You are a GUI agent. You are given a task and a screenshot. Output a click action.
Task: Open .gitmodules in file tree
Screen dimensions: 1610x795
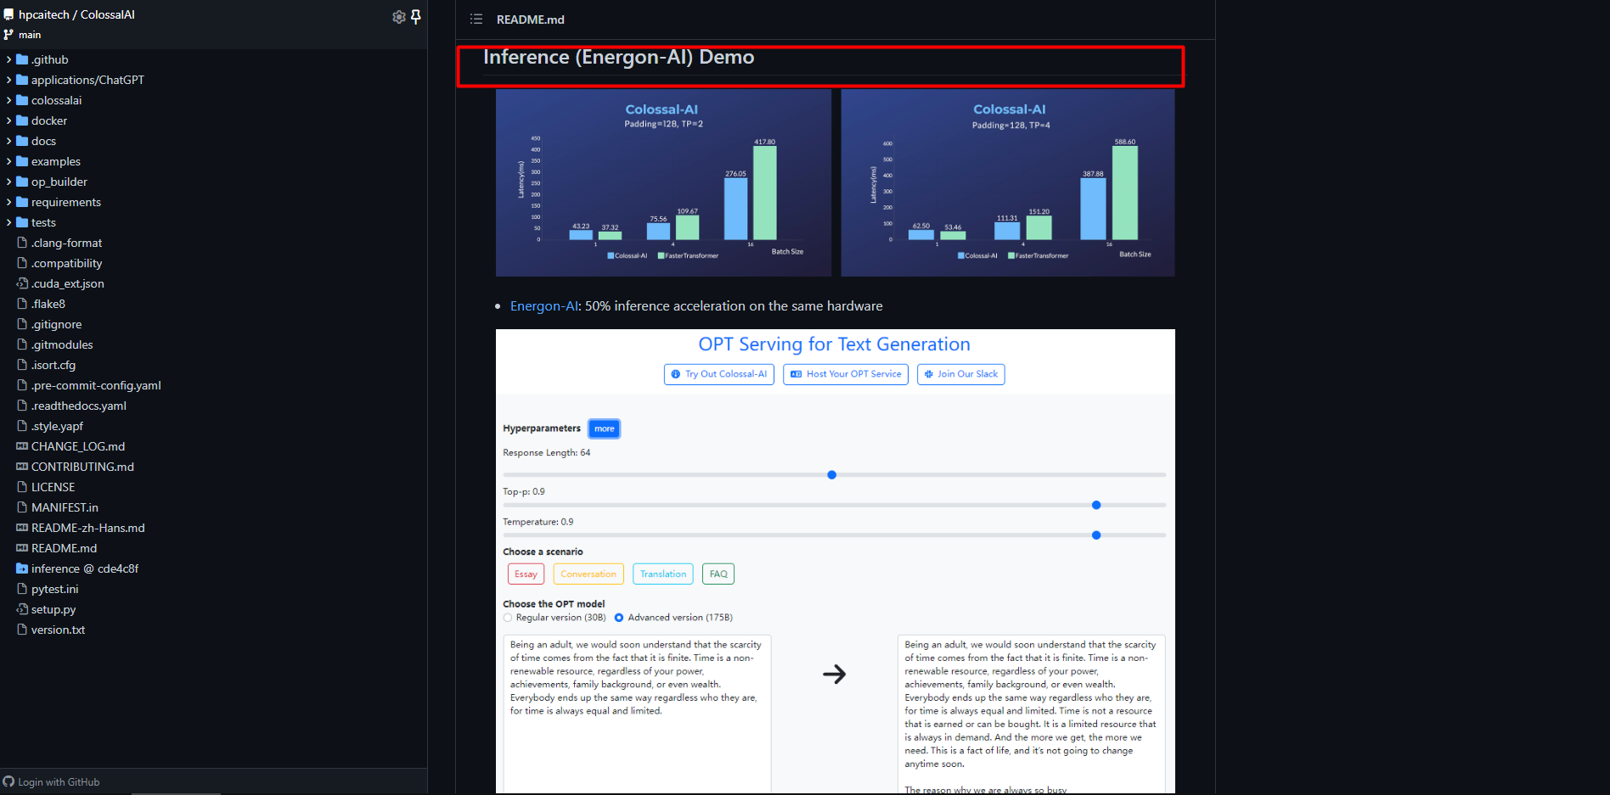coord(62,344)
